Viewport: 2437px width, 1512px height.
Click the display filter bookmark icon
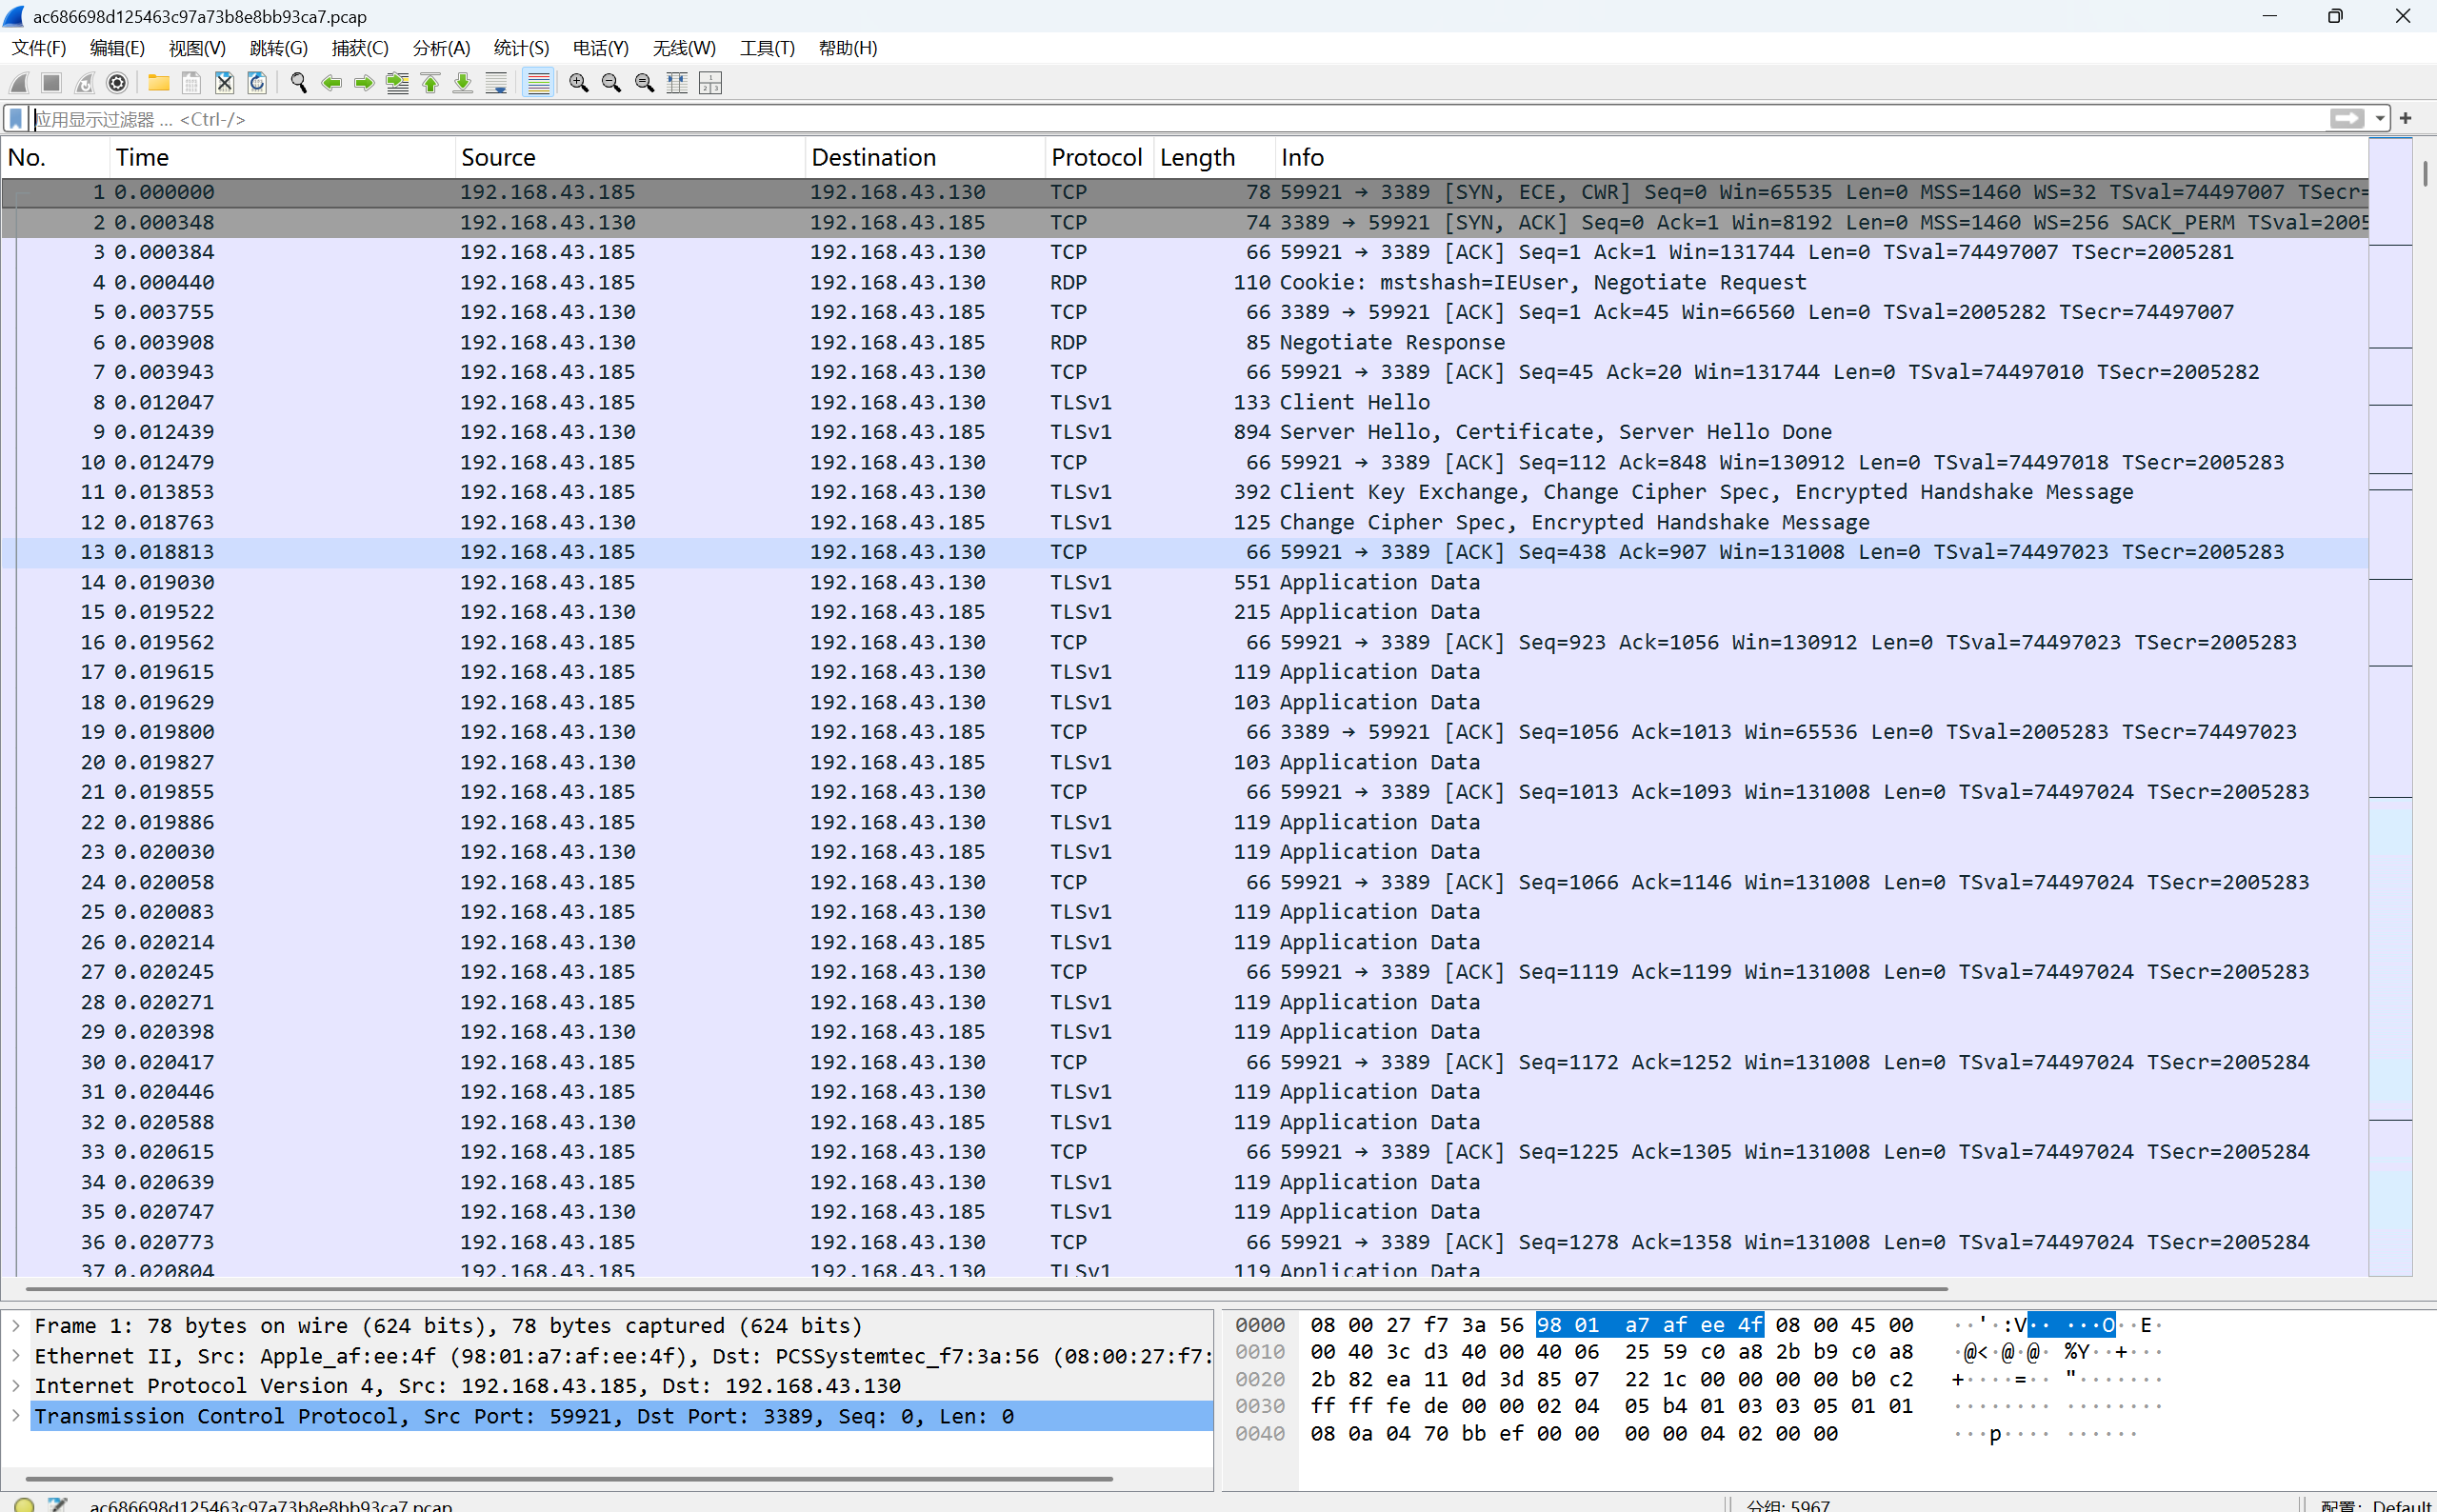coord(16,119)
